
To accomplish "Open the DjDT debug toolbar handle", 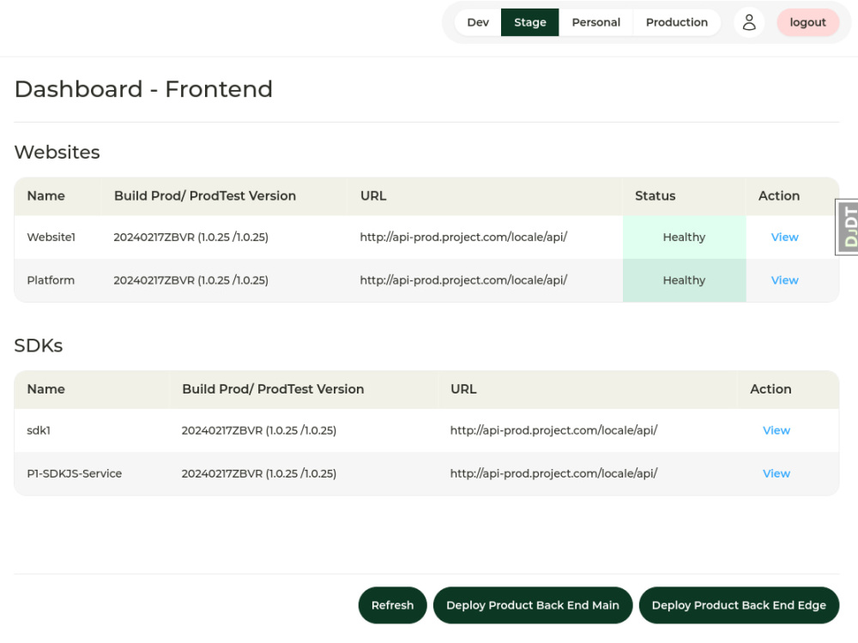I will 847,227.
